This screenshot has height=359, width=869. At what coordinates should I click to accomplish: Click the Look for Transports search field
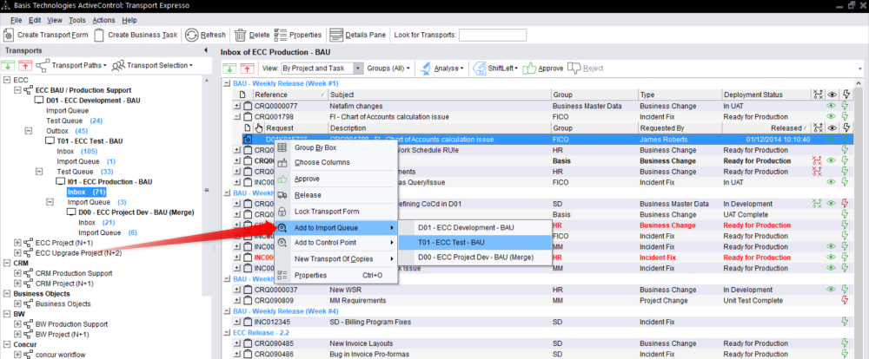[492, 35]
